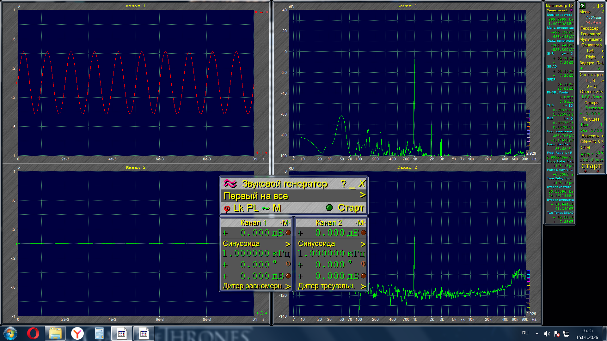Toggle the Selective mode indicator in Multimeter
The width and height of the screenshot is (607, 341).
pyautogui.click(x=571, y=10)
